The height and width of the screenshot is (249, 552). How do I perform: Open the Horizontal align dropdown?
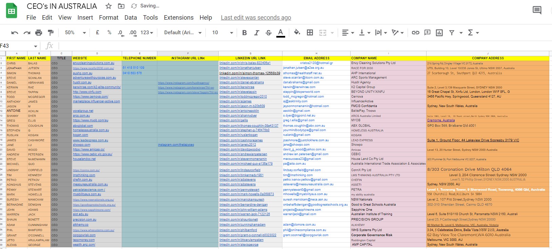pyautogui.click(x=348, y=33)
